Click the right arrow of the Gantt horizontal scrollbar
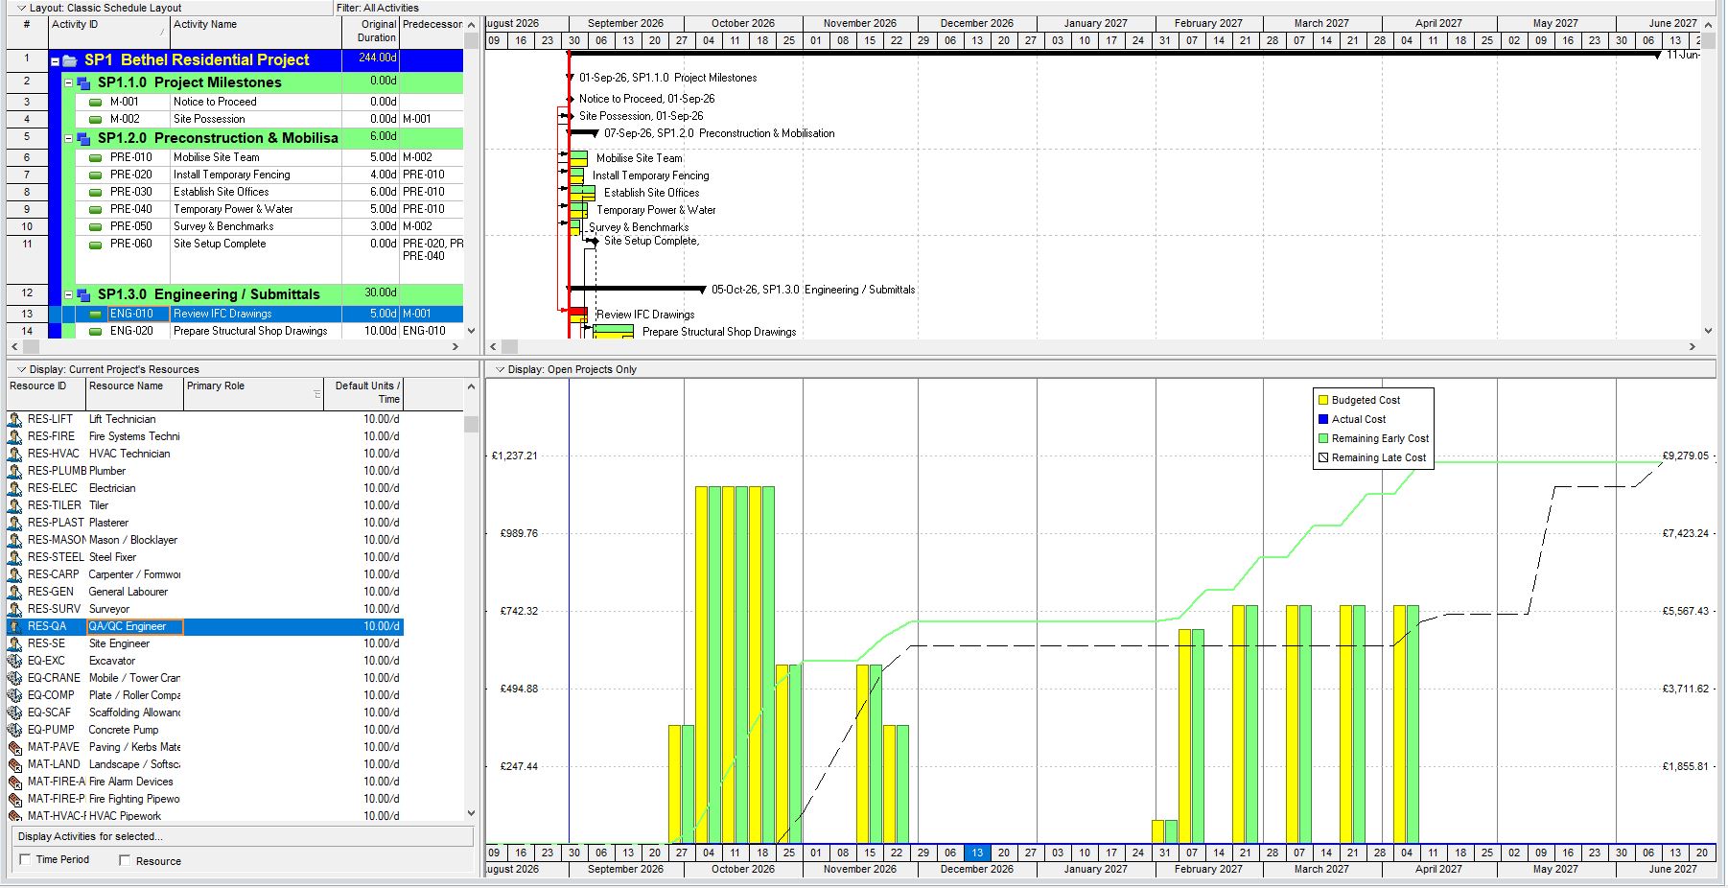 point(1693,346)
